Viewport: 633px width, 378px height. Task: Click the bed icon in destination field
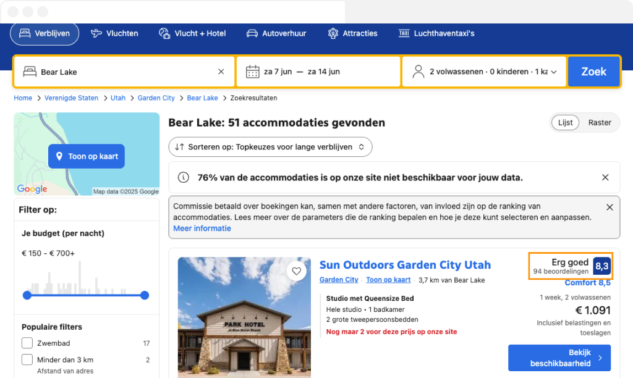point(30,72)
